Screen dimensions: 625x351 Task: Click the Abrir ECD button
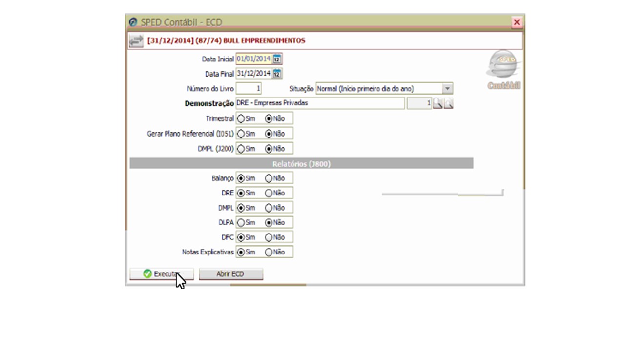tap(231, 274)
